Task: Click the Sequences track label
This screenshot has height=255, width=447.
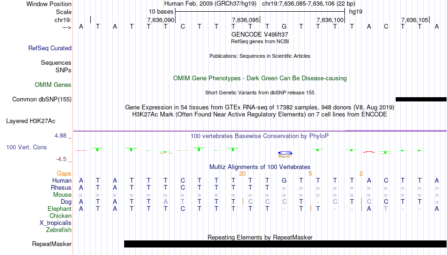Action: pos(56,62)
